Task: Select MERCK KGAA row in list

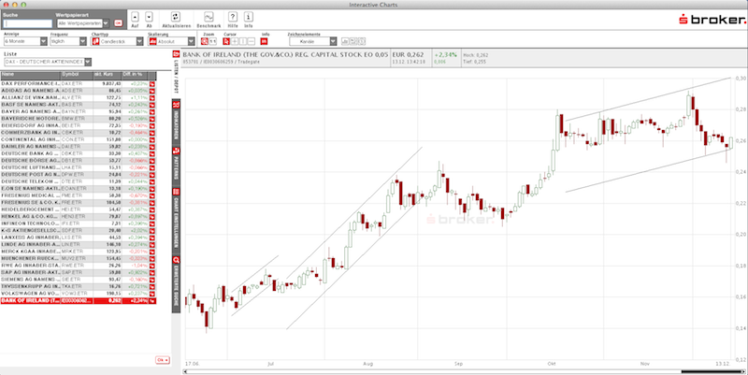Action: coord(79,251)
